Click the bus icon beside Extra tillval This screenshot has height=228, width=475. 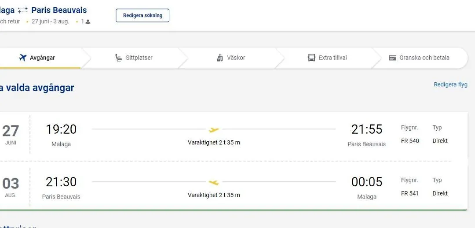[x=311, y=58]
